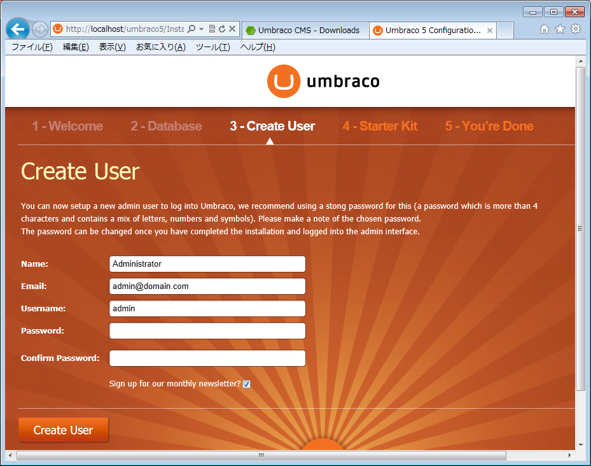Open the browser tools gear icon

pos(576,29)
